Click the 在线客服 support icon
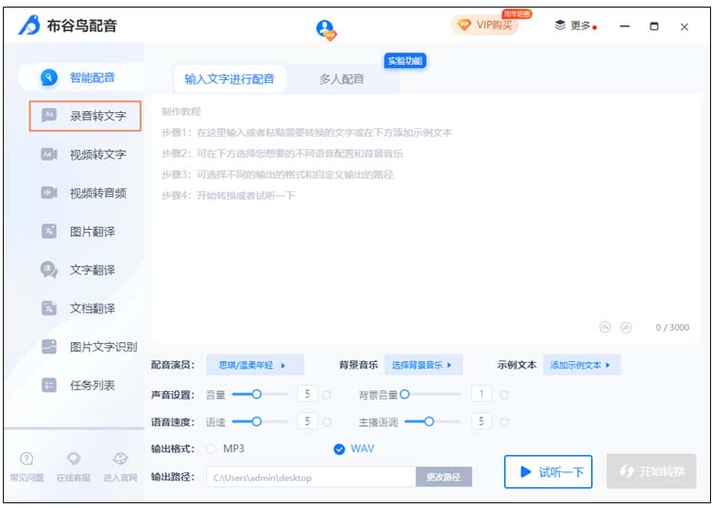712x508 pixels. 74,459
